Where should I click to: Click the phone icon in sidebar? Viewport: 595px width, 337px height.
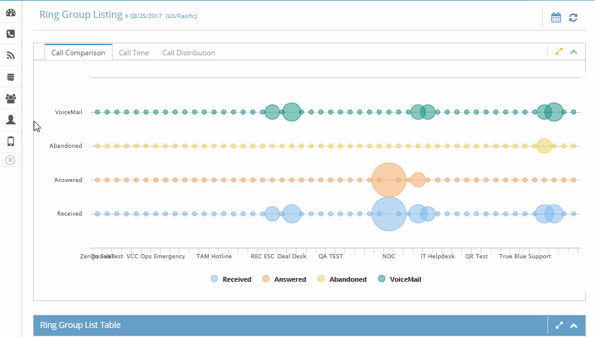11,34
